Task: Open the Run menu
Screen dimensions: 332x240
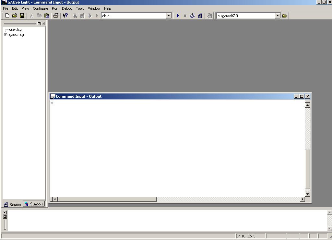Action: click(x=55, y=8)
